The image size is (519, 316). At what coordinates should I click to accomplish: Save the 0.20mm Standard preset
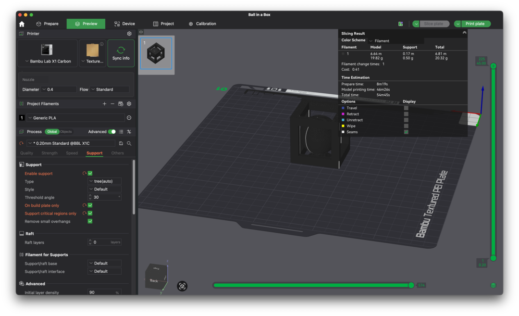[x=121, y=143]
